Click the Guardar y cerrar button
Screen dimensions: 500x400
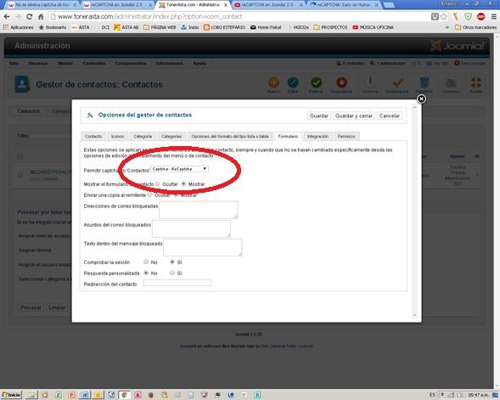[x=354, y=115]
